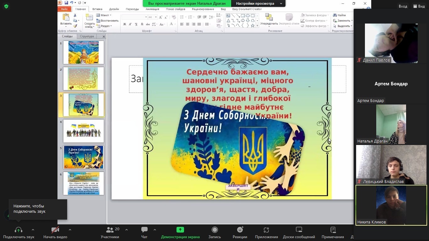Click Никита Климов video tile

(391, 205)
